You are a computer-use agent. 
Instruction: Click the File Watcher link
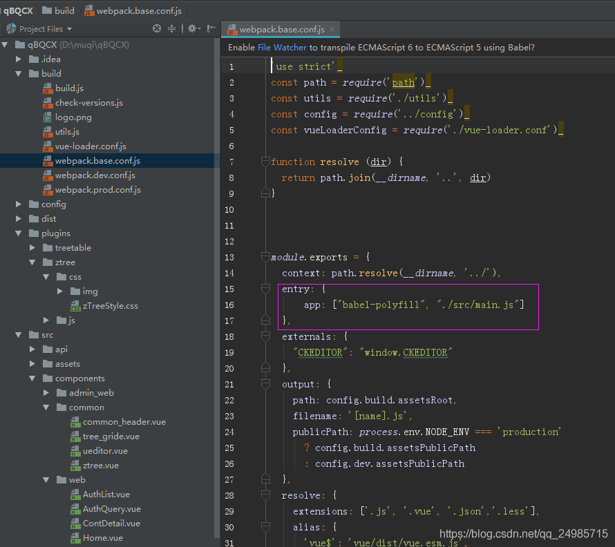[282, 48]
